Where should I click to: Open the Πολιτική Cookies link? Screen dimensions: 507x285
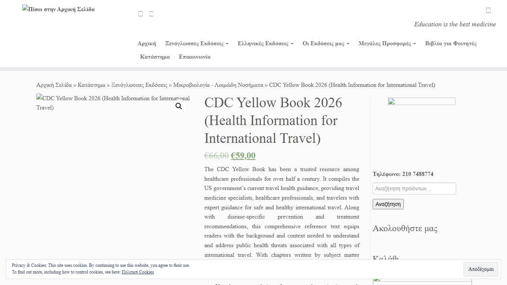point(138,272)
